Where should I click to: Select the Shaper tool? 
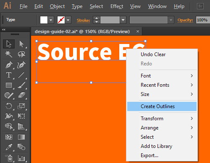pyautogui.click(x=9, y=95)
